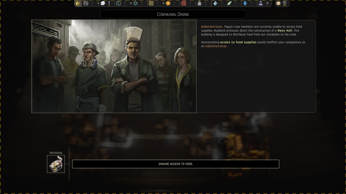This screenshot has width=346, height=194.
Task: Select the green leaf food resource icon
Action: tap(229, 3)
